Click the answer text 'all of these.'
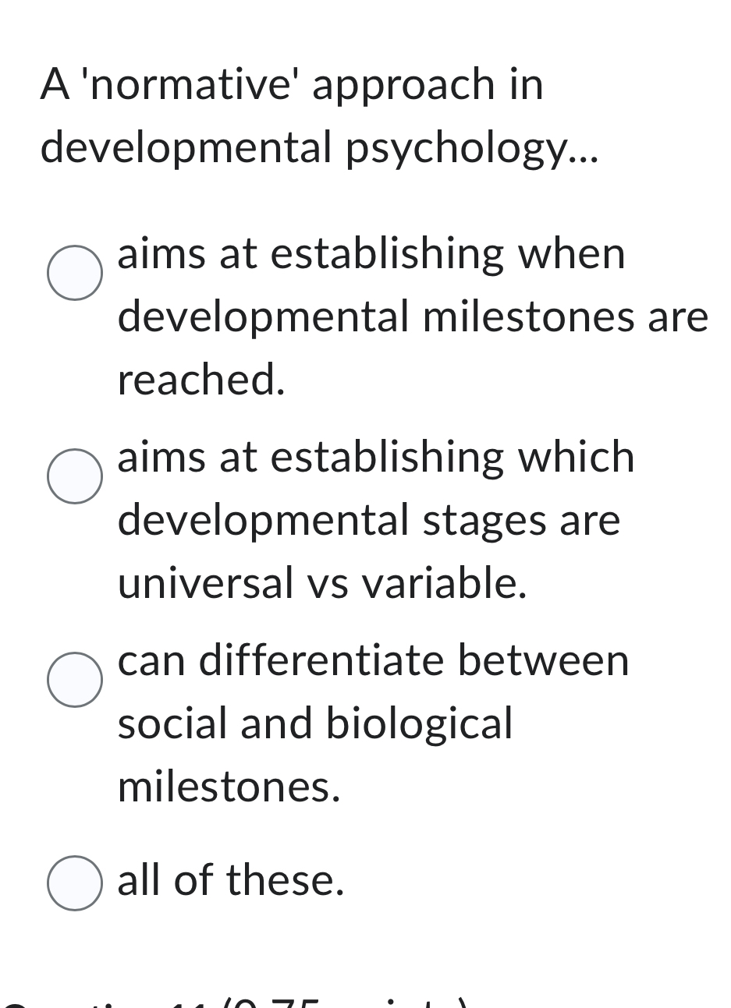Screen dimensions: 731x1008 click(229, 882)
